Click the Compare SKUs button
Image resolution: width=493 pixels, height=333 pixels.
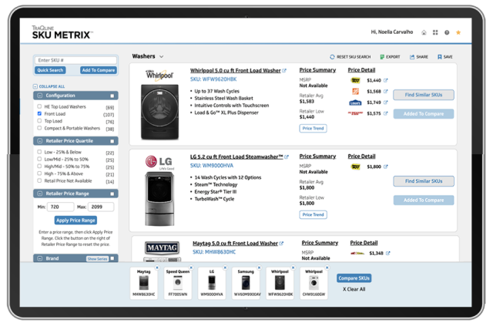354,278
